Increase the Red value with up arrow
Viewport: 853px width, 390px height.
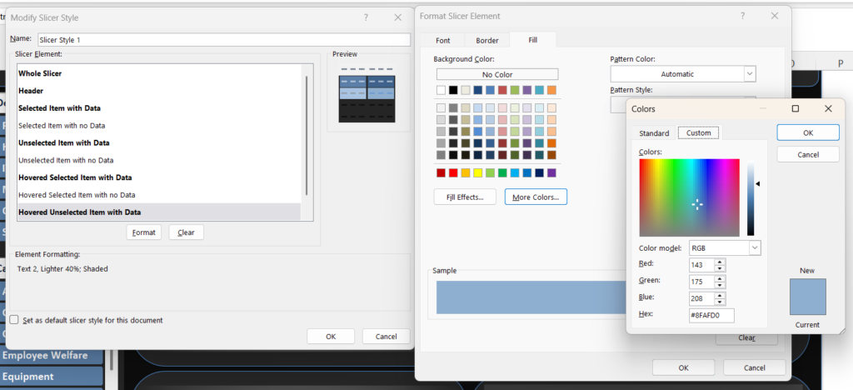tap(721, 262)
